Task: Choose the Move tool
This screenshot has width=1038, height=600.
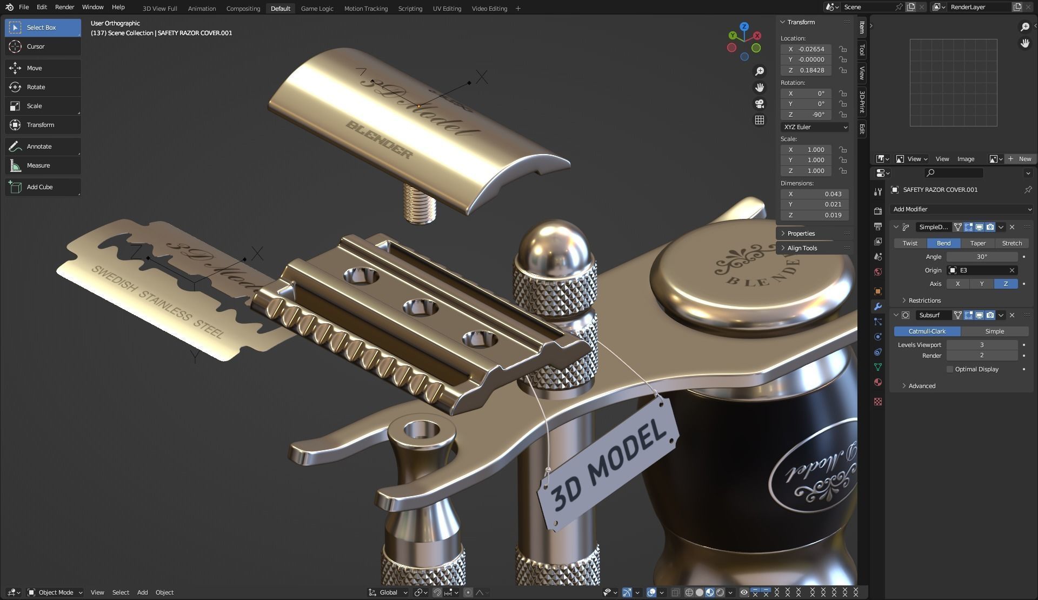Action: pyautogui.click(x=43, y=68)
